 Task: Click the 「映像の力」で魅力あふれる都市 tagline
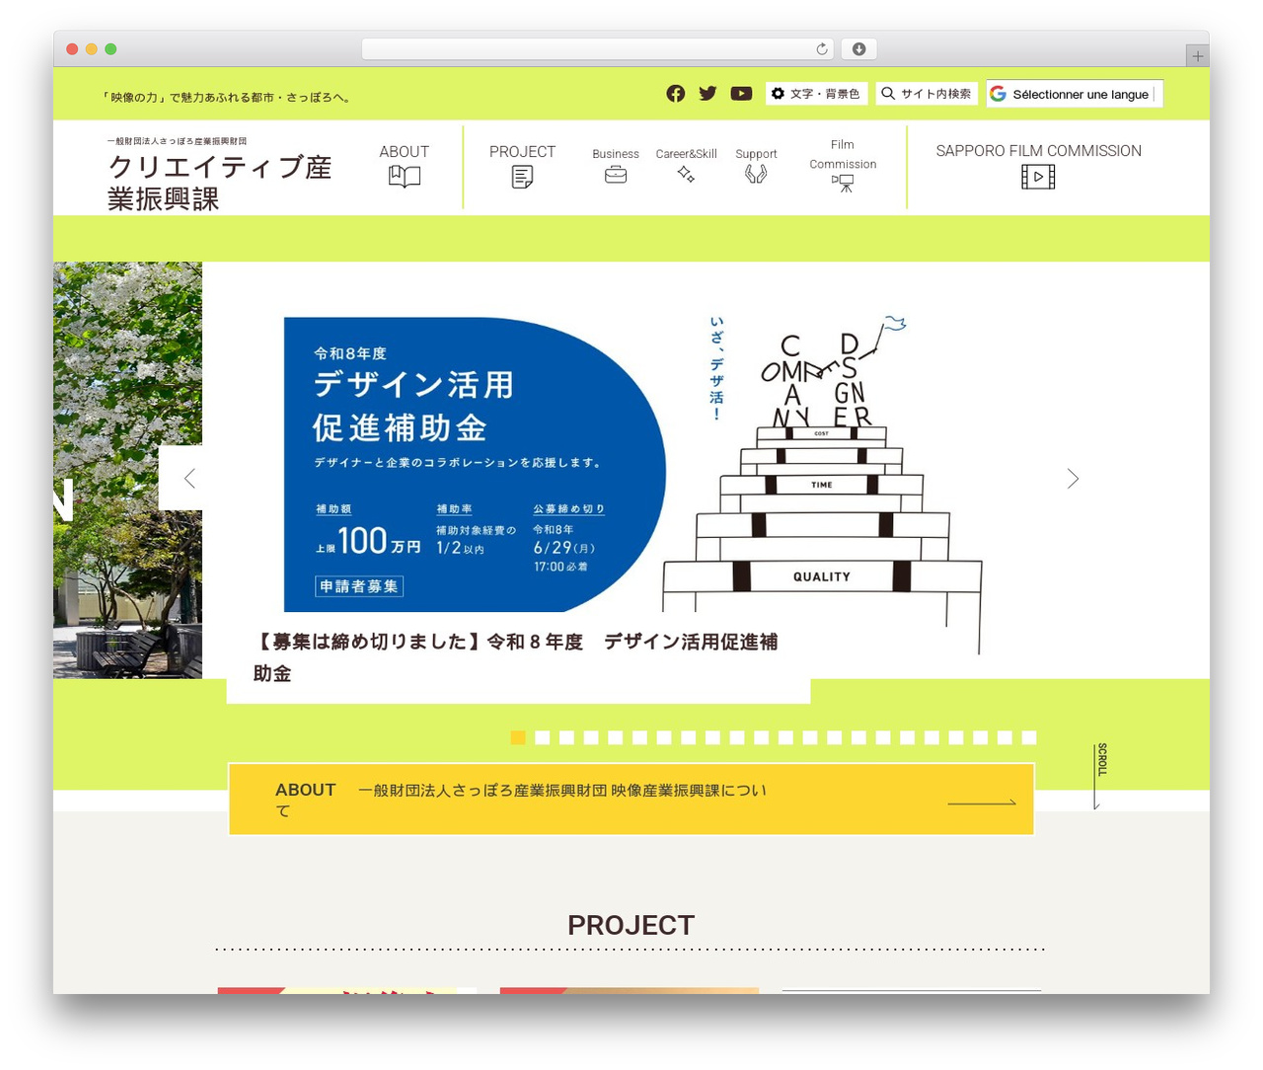pos(227,98)
